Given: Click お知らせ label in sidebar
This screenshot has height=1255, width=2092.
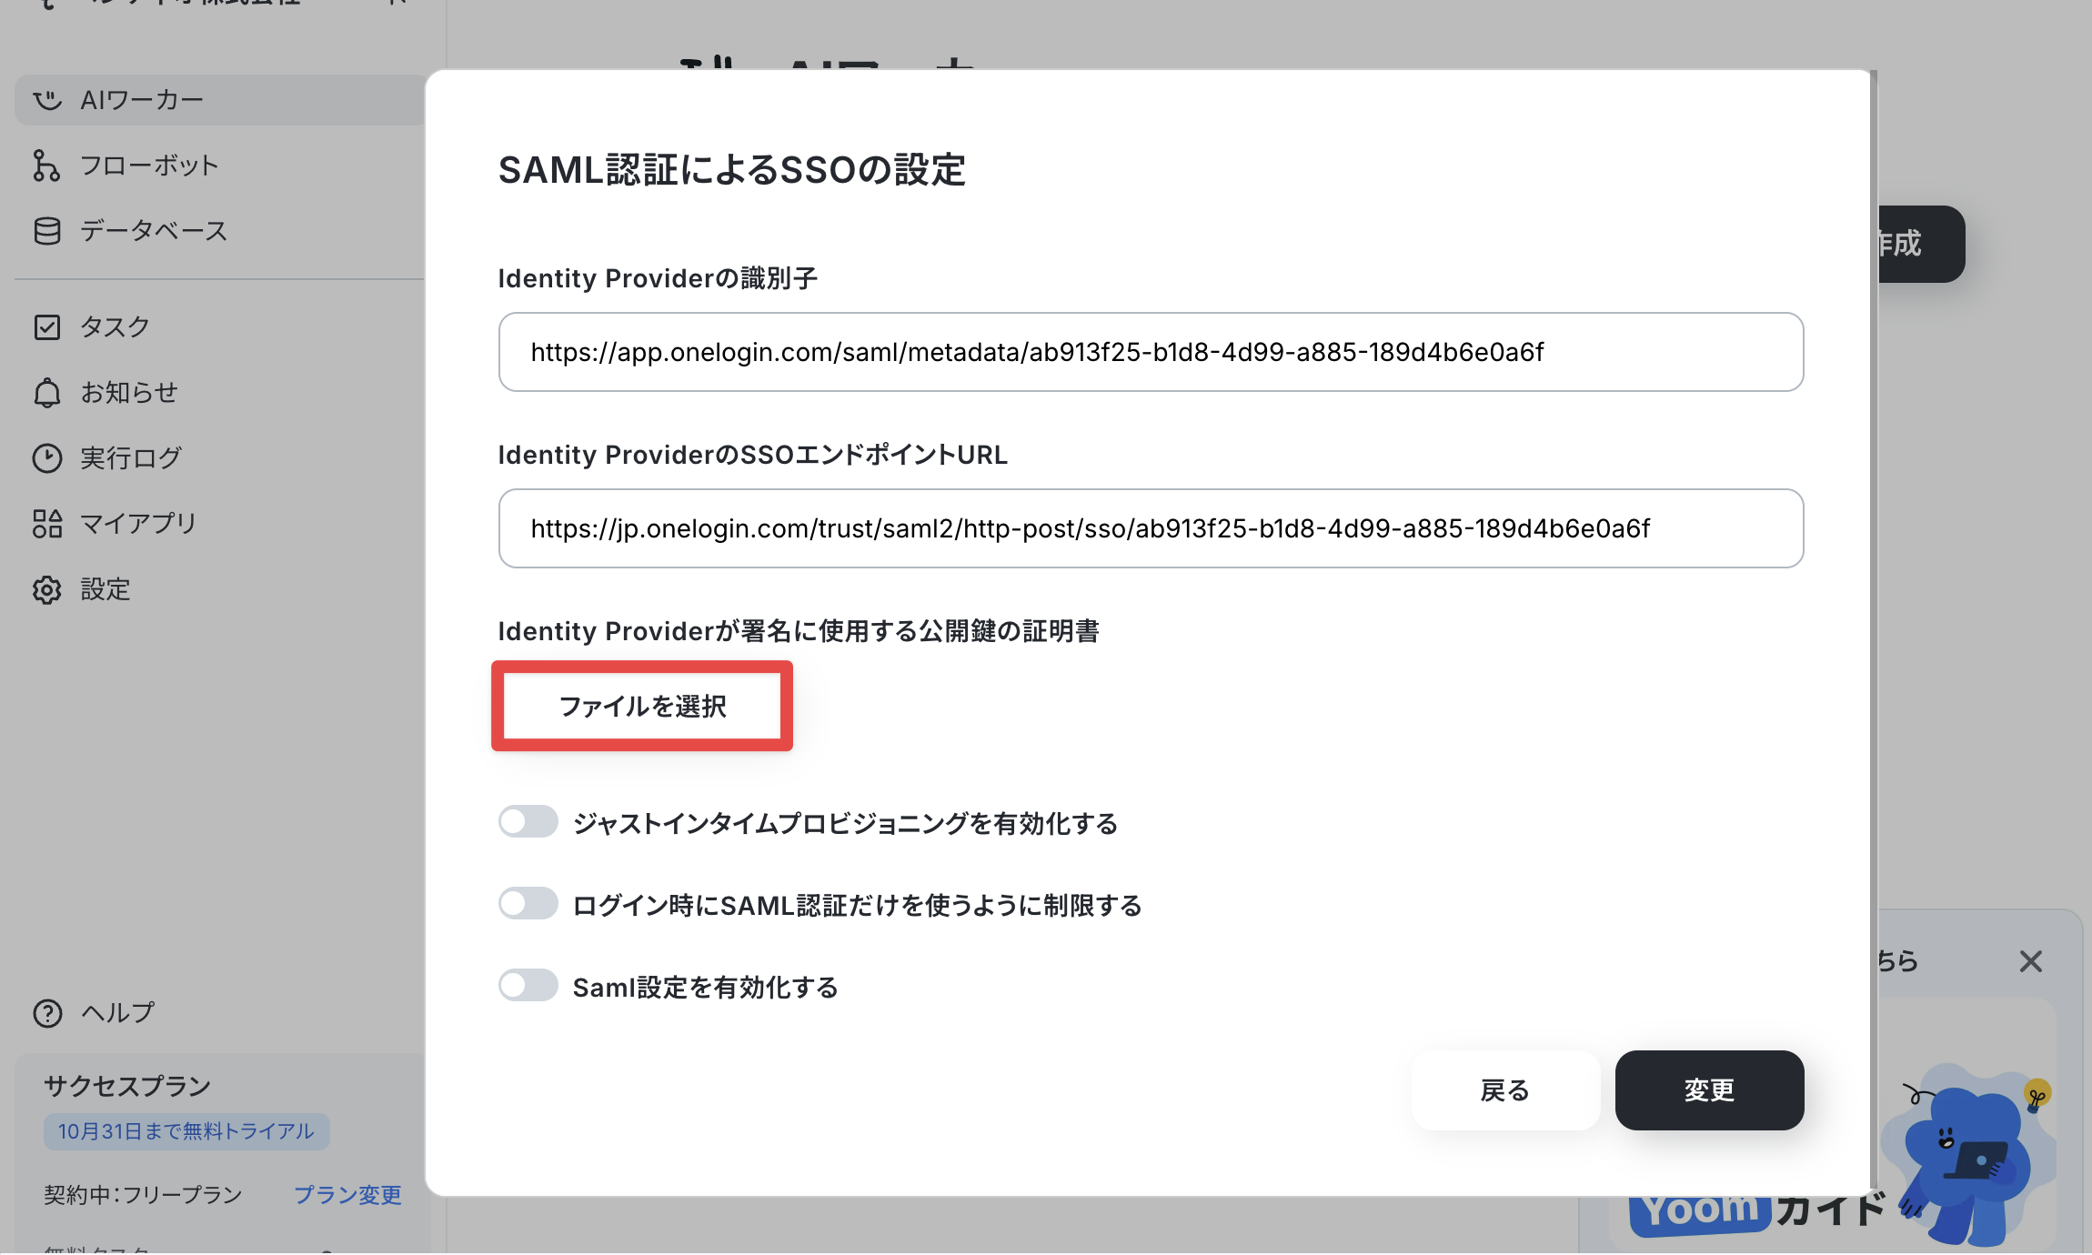Looking at the screenshot, I should pos(129,393).
